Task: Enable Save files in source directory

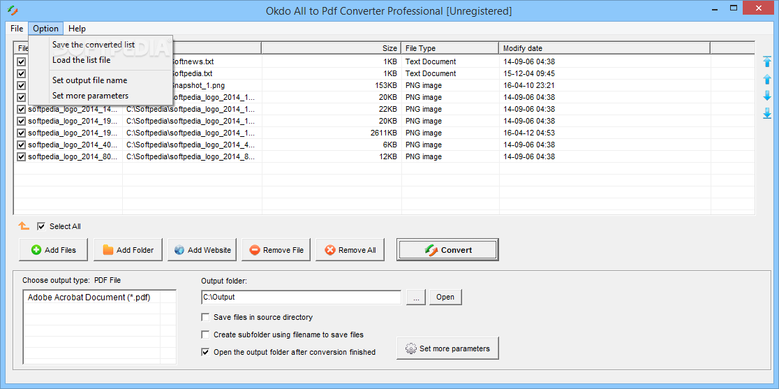Action: (x=205, y=317)
